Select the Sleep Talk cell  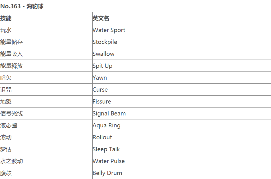point(106,149)
